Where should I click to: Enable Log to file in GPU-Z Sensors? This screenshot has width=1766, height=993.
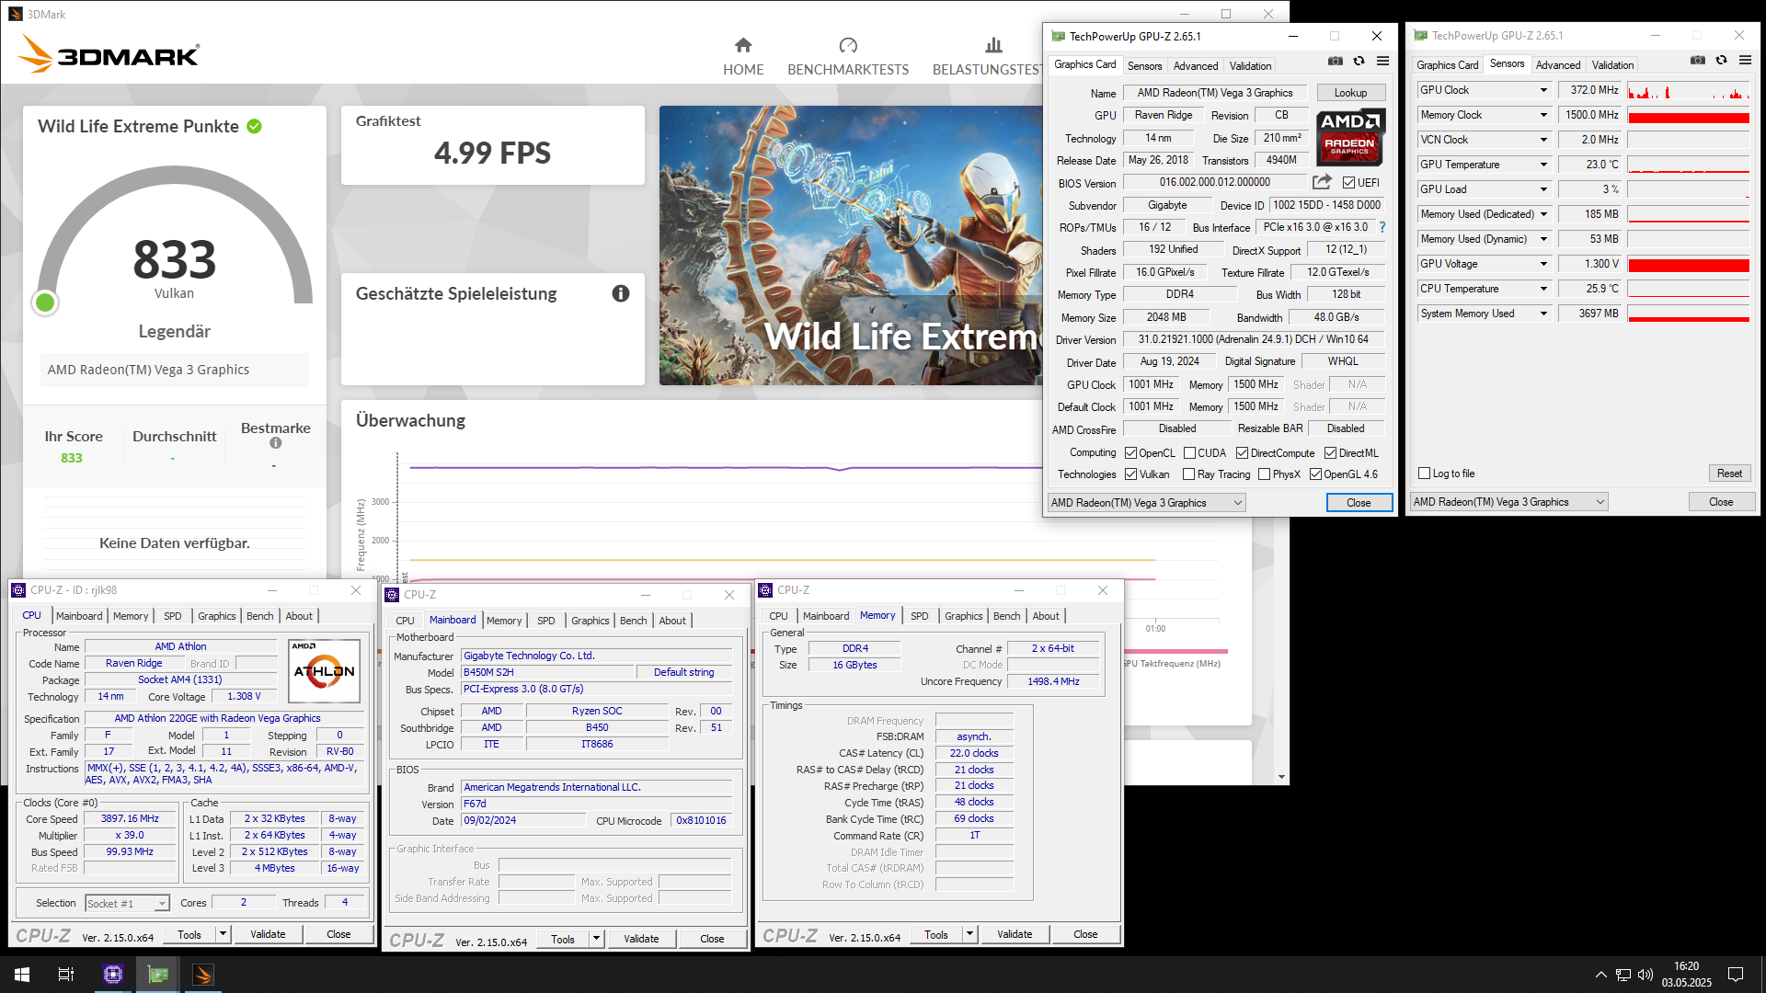(x=1424, y=474)
